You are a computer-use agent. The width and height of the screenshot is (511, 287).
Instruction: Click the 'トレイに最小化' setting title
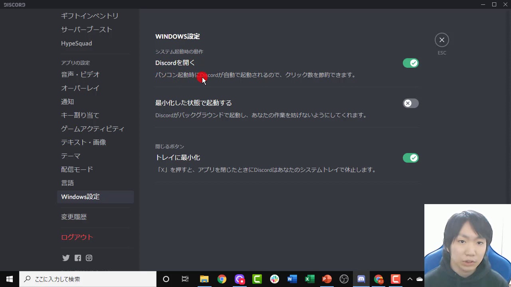178,157
